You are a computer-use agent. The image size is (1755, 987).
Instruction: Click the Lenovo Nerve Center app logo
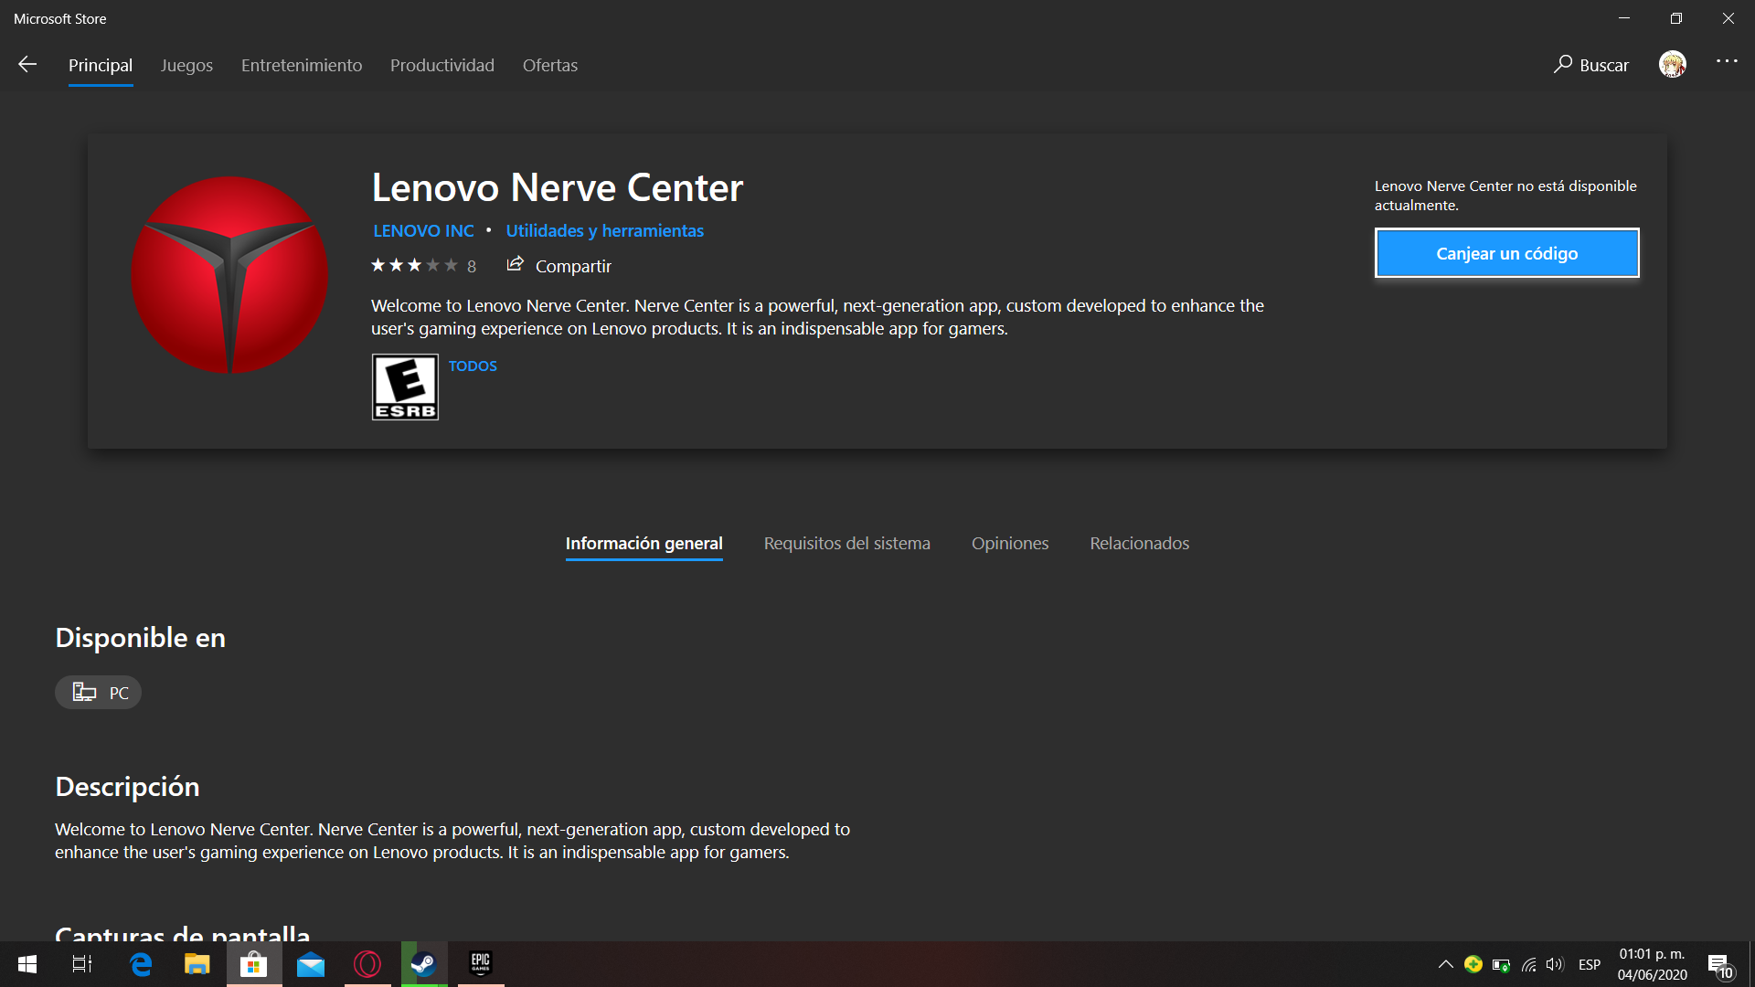229,274
